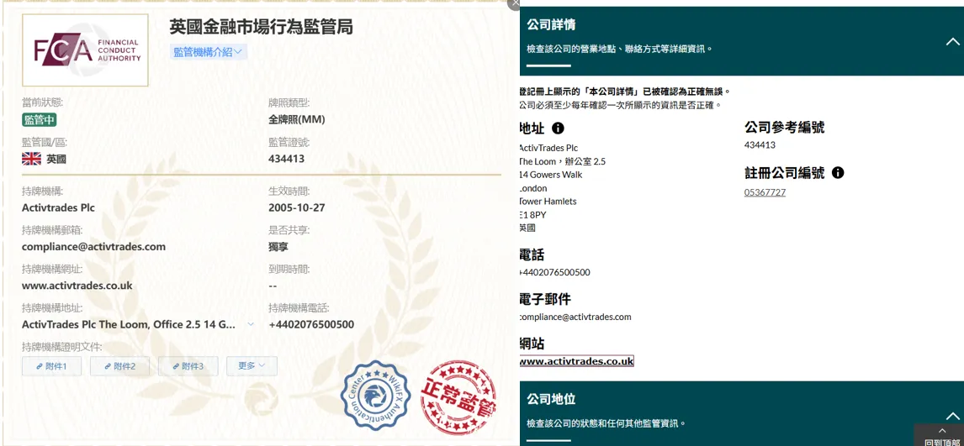Click the 獨享 value under 是否共享
The height and width of the screenshot is (446, 964).
tap(278, 247)
